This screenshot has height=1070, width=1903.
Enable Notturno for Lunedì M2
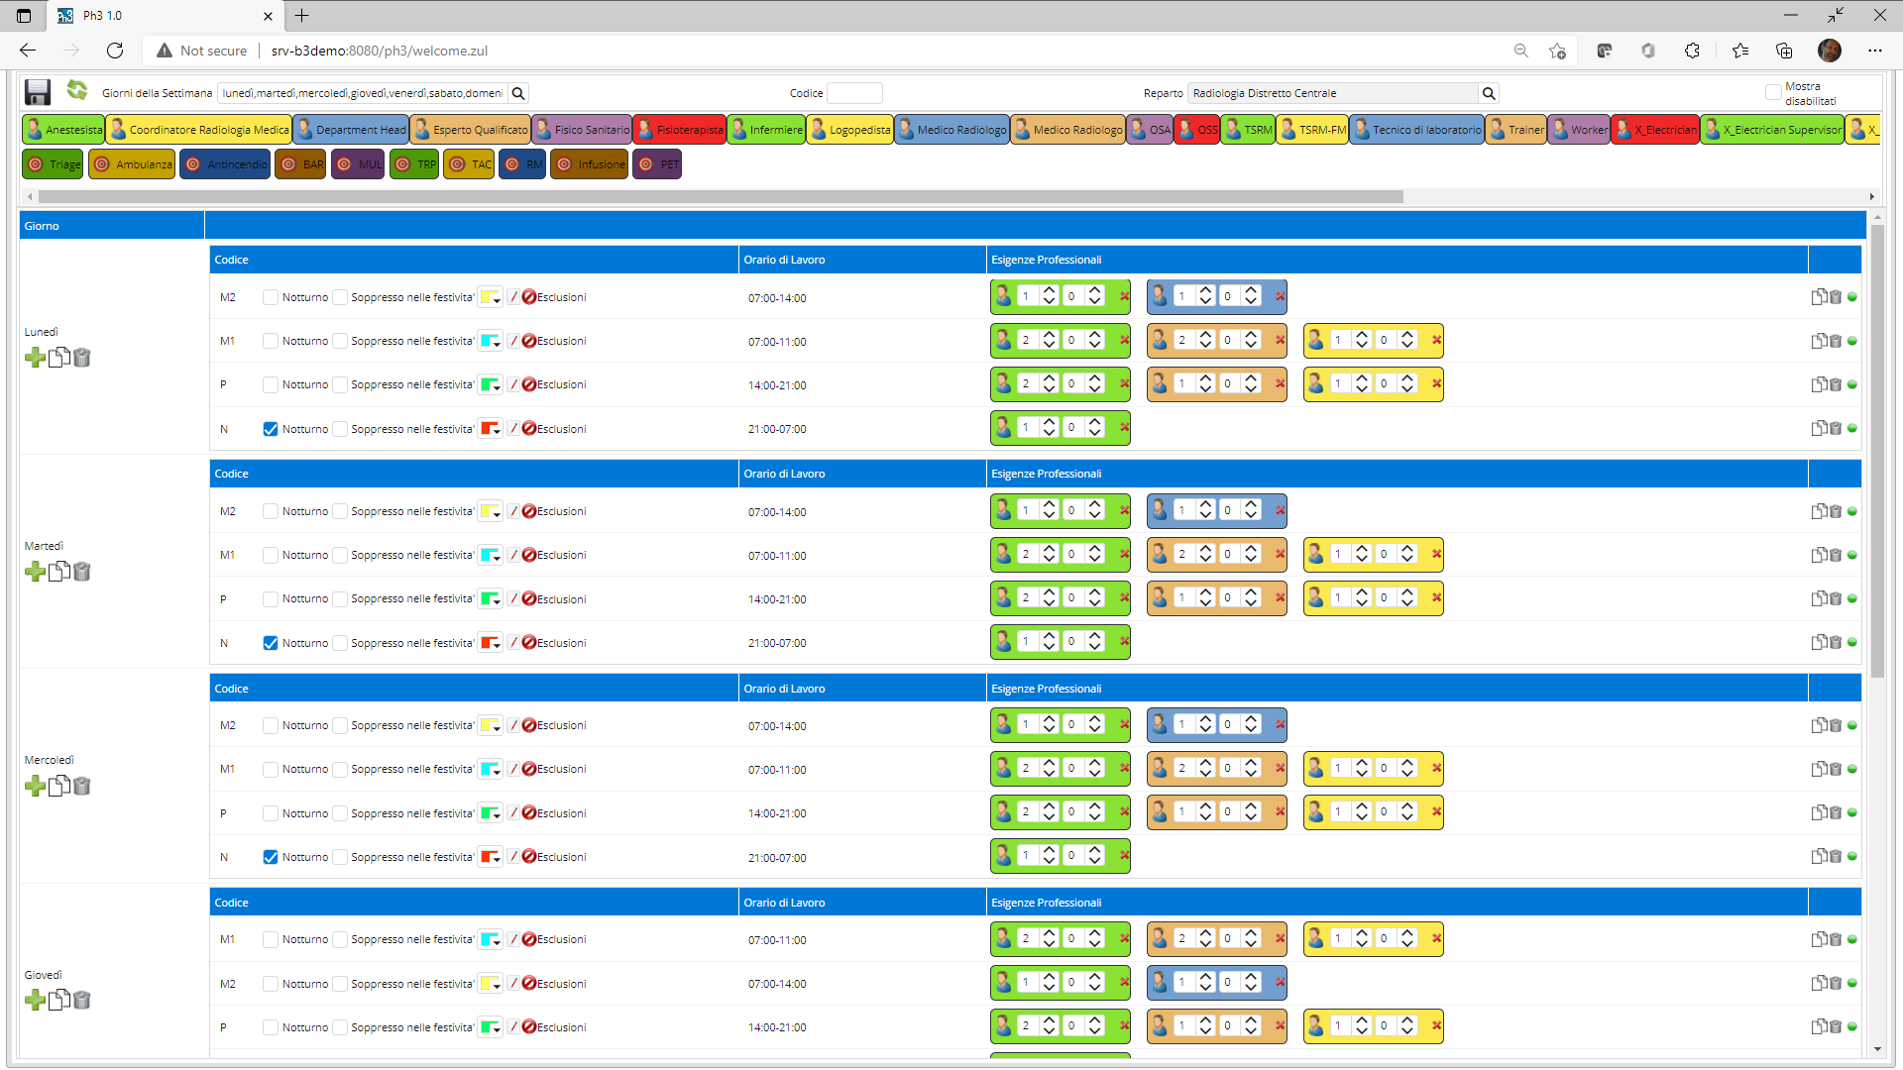[x=270, y=297]
